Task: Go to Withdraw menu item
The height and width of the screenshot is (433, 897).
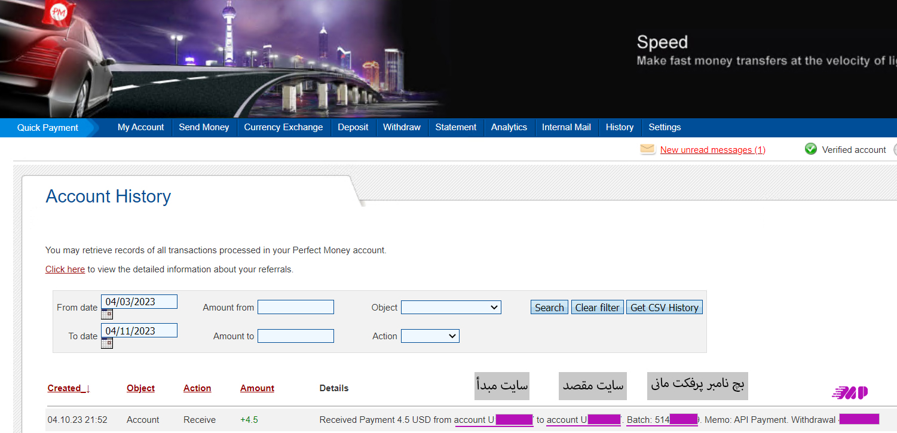Action: click(402, 127)
